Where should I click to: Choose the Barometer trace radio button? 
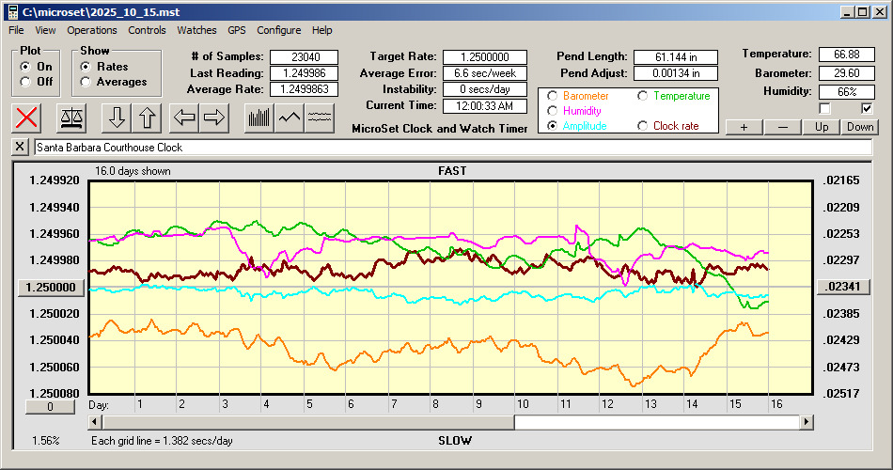pyautogui.click(x=552, y=96)
